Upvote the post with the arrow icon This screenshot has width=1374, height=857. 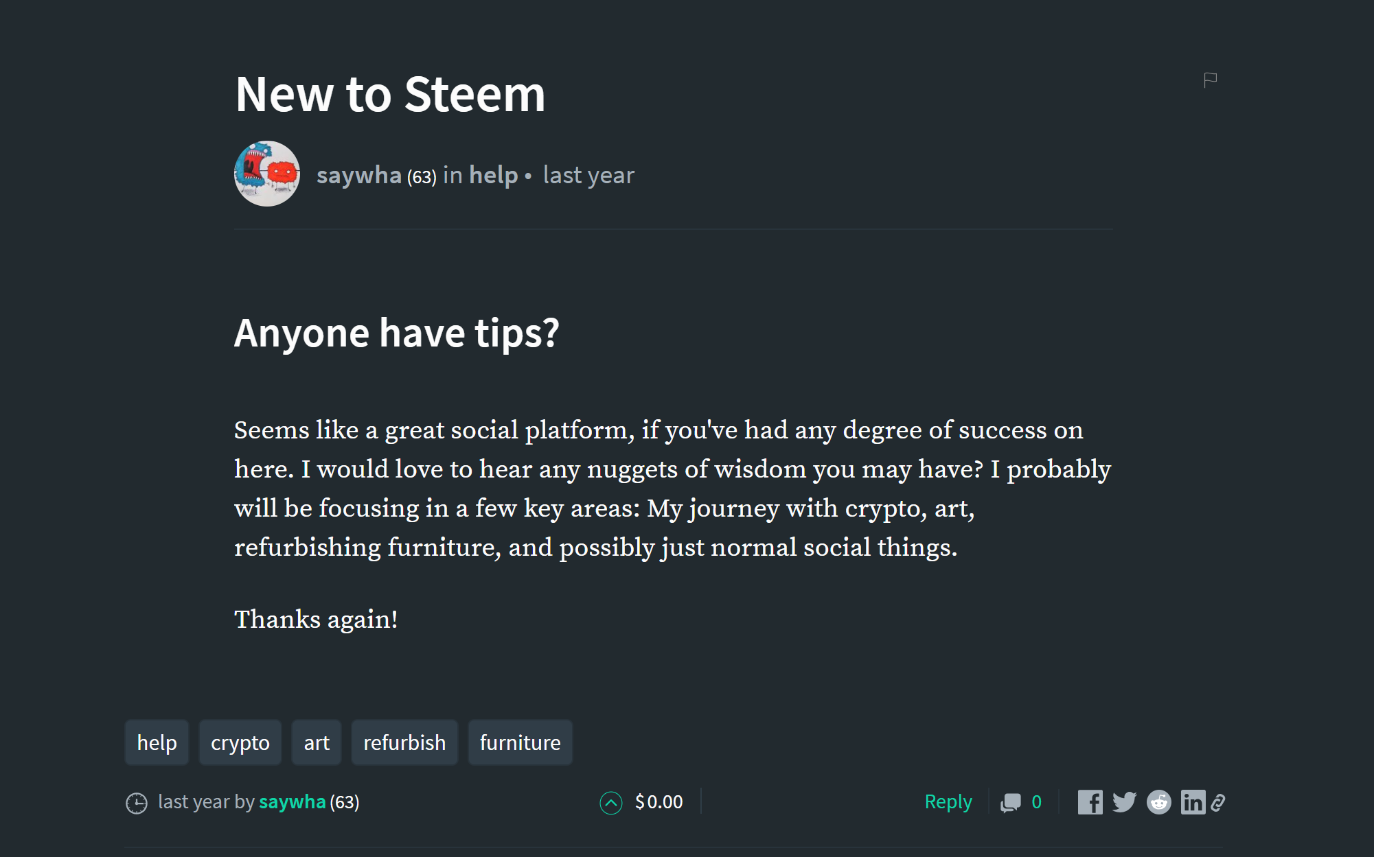coord(610,802)
